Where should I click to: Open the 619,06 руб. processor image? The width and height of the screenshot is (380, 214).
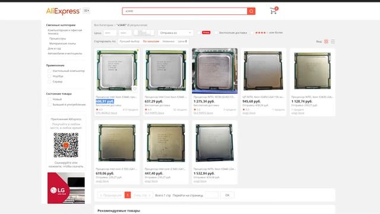117,143
